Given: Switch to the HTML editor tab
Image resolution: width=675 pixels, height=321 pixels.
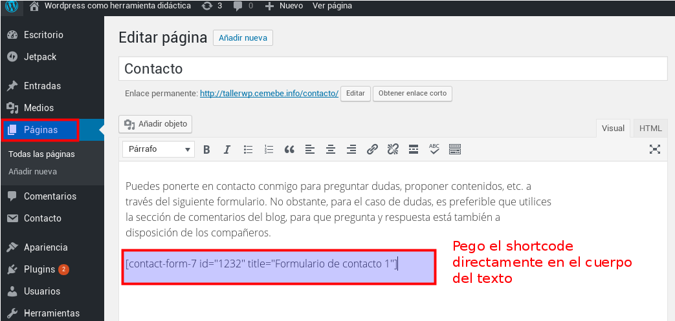Looking at the screenshot, I should (650, 128).
